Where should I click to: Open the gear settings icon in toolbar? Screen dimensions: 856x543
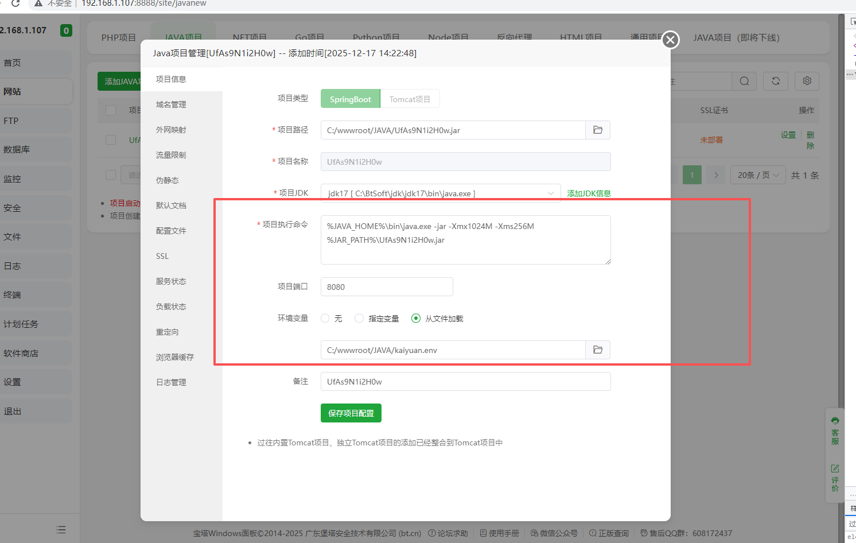[807, 81]
